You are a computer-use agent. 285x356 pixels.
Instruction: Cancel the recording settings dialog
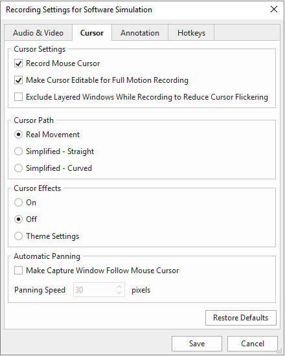[253, 344]
